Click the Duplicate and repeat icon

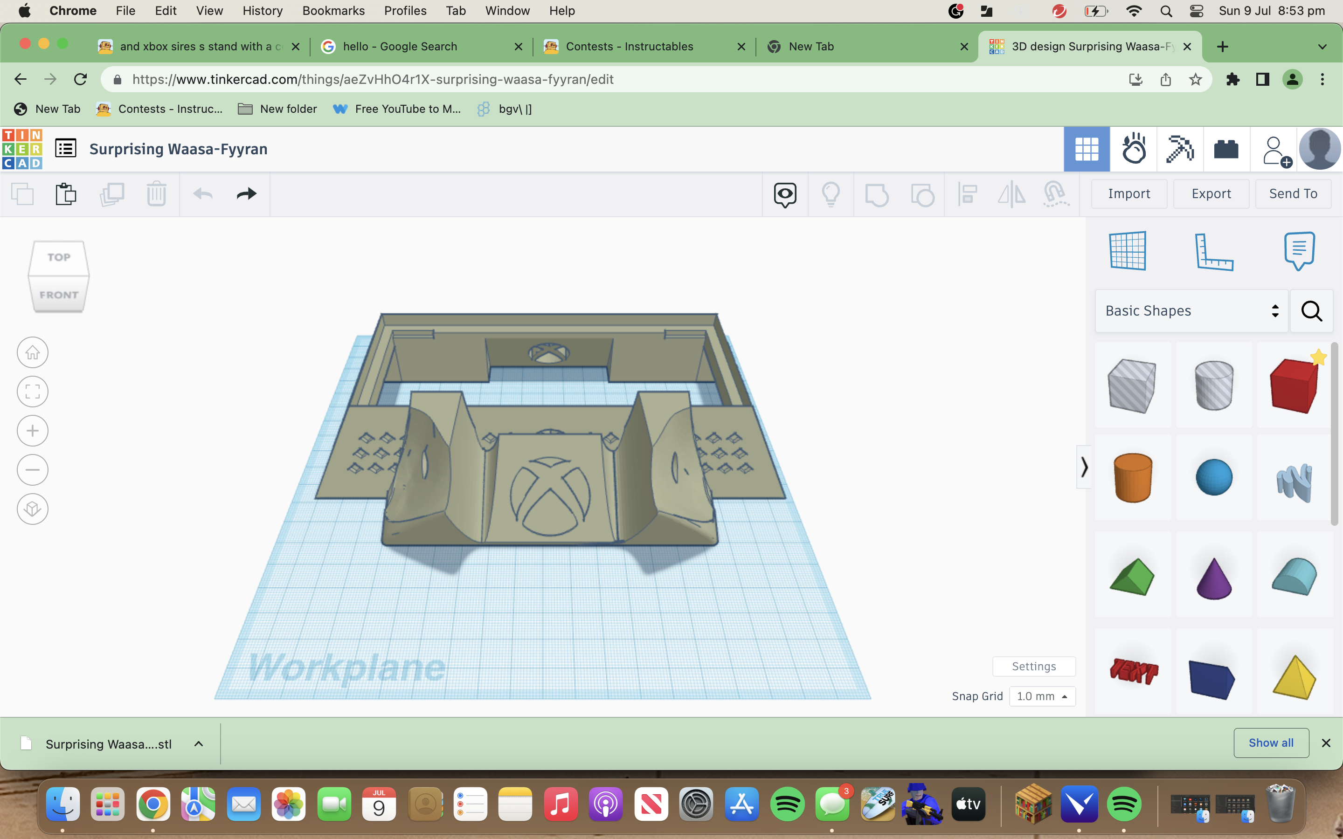[111, 194]
